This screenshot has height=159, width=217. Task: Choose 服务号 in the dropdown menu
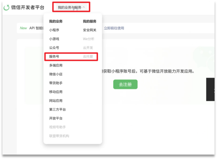coord(54,57)
